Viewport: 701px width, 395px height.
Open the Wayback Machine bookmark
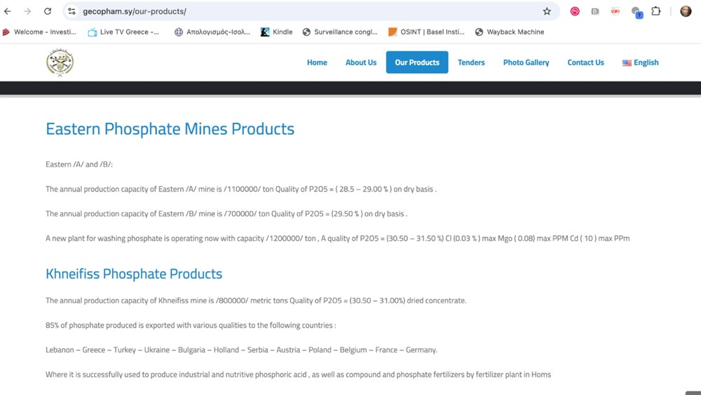click(509, 32)
